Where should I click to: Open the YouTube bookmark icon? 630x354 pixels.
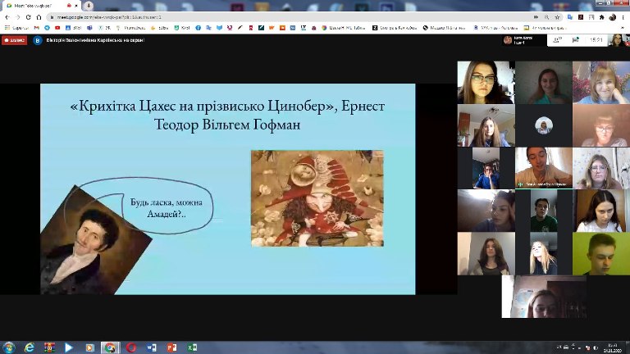point(57,28)
